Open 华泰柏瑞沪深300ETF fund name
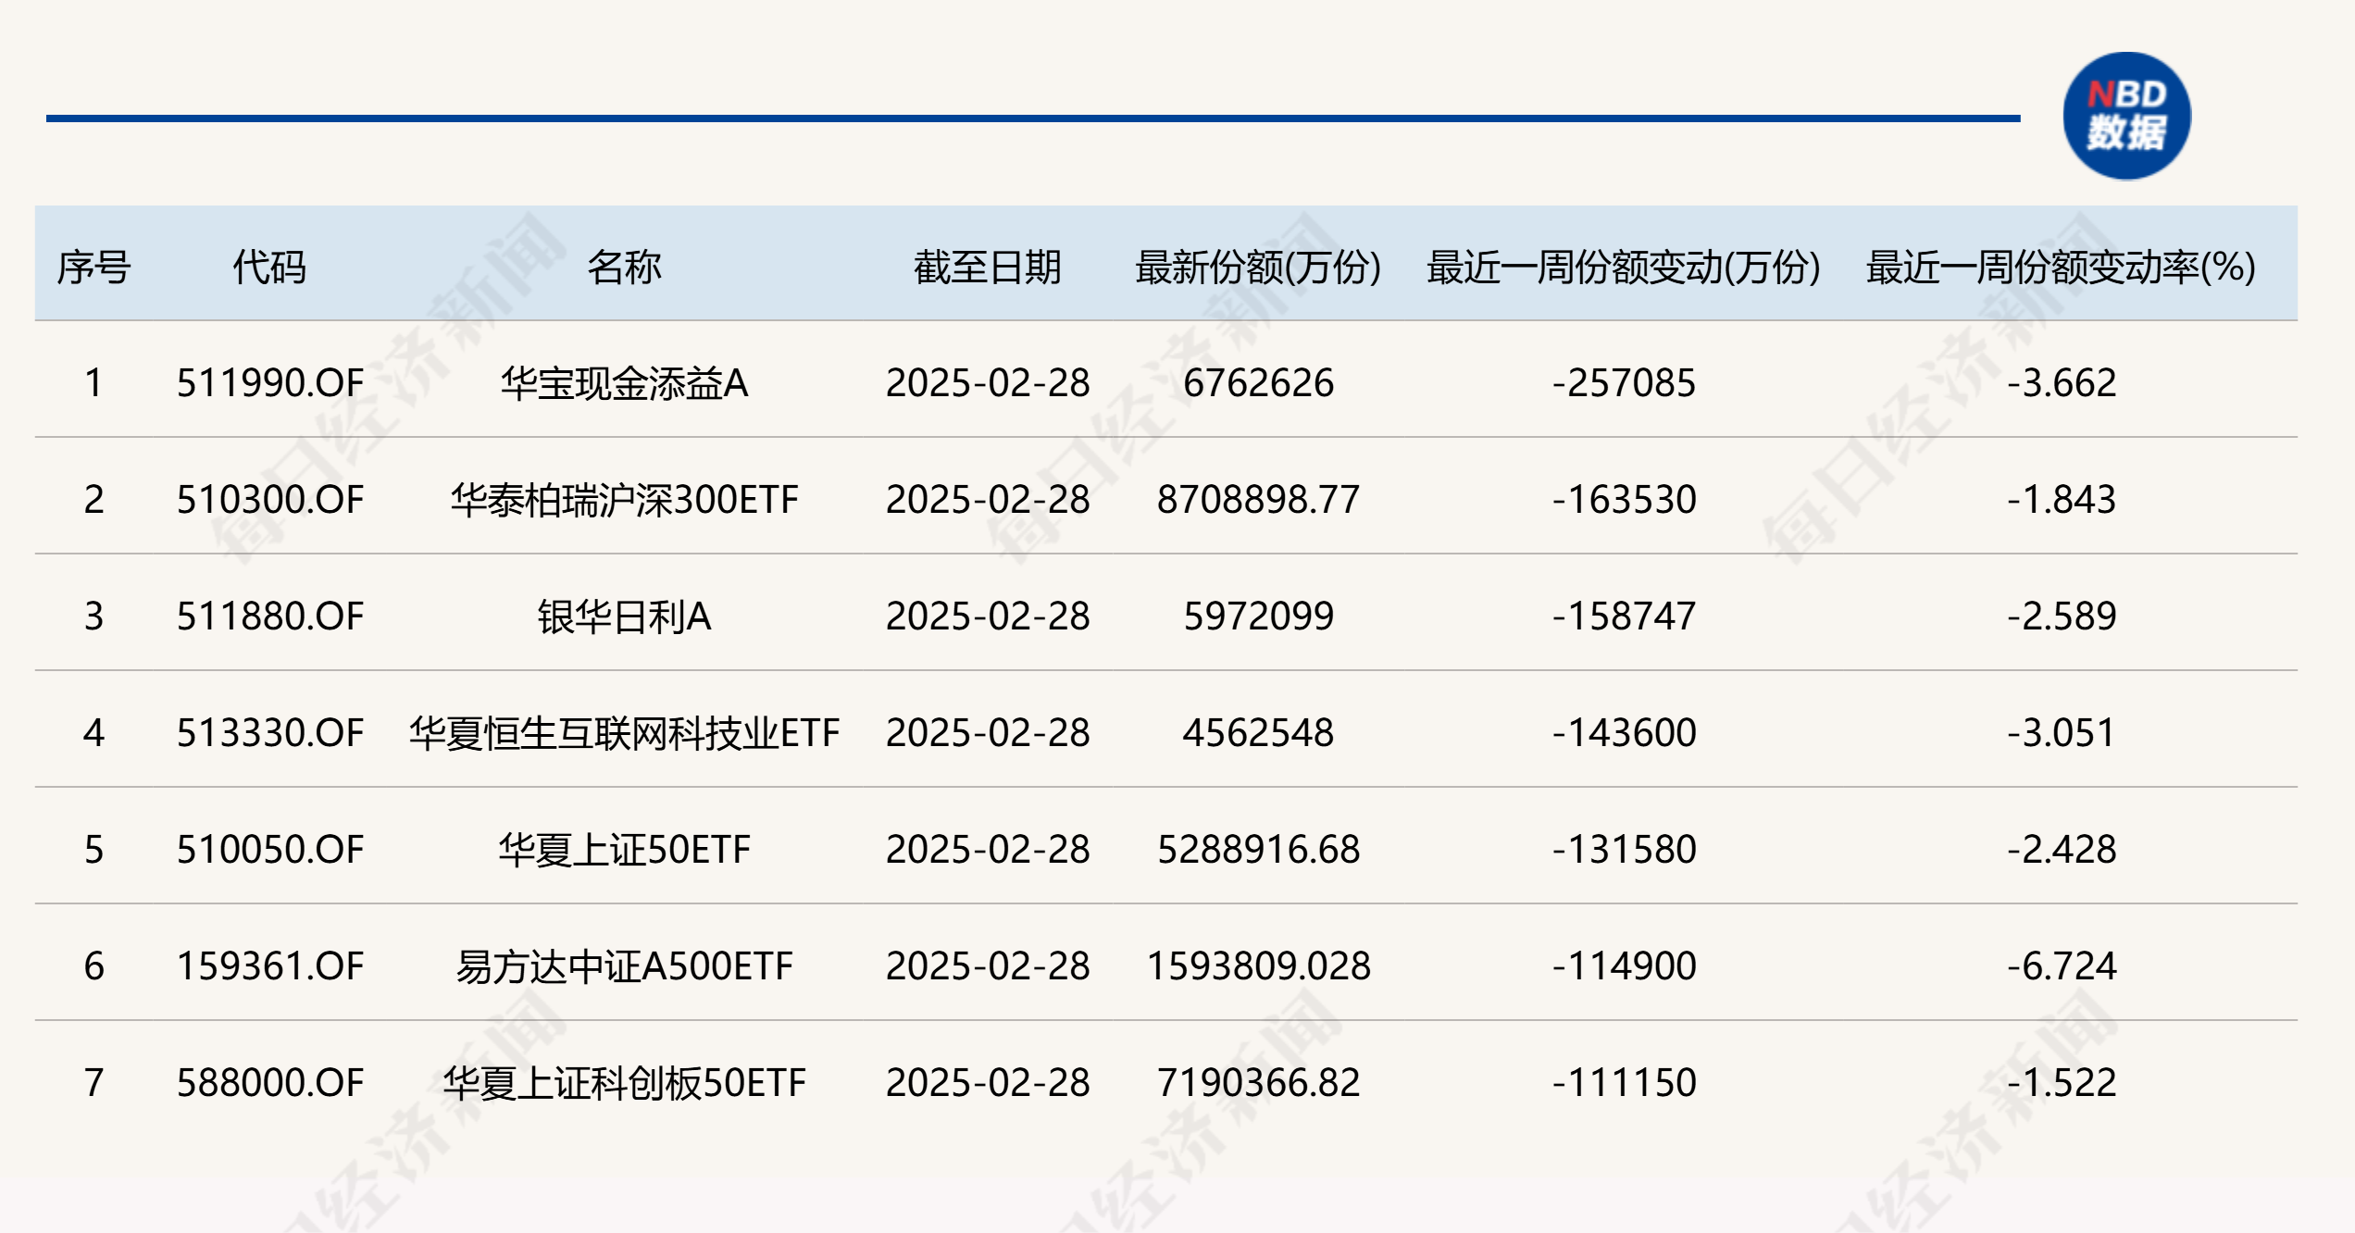The width and height of the screenshot is (2355, 1233). (x=624, y=500)
